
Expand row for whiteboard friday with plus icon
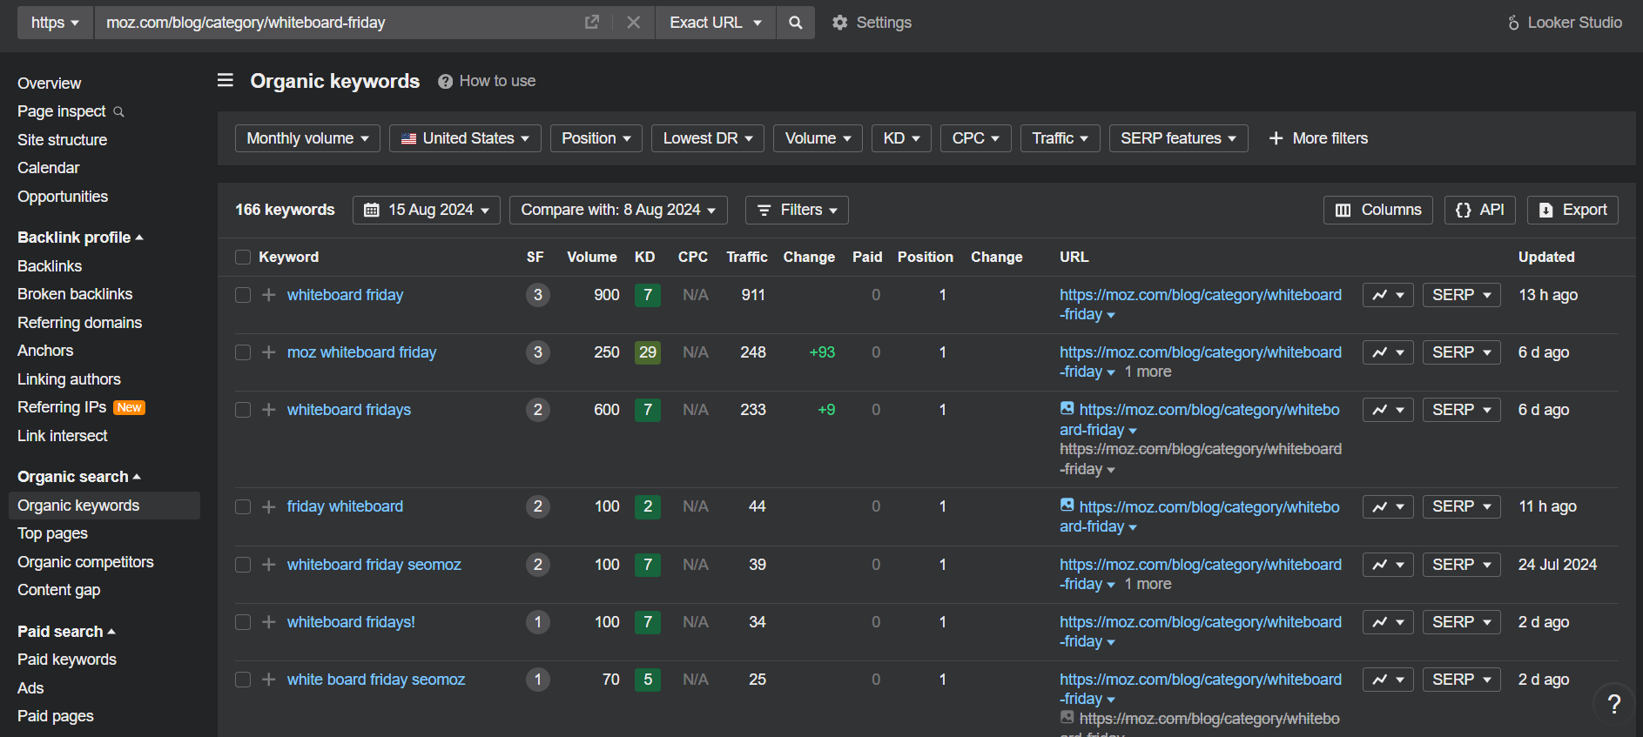pyautogui.click(x=269, y=295)
